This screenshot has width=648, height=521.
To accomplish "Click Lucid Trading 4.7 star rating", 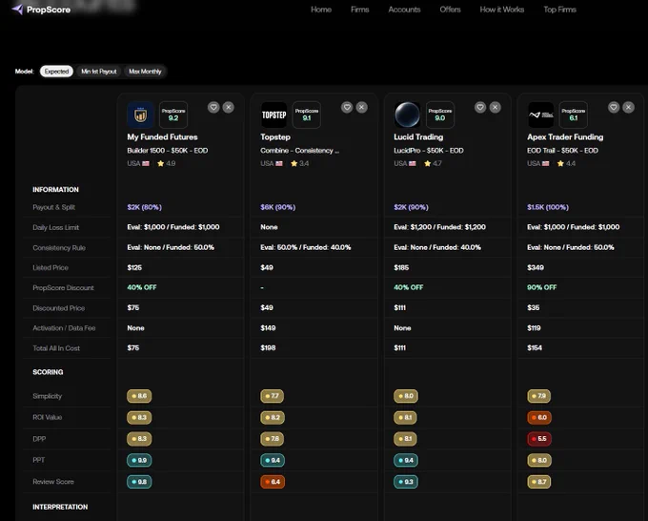I will 433,163.
